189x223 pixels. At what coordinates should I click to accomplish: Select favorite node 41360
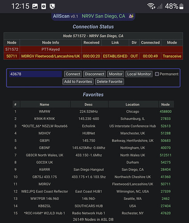pos(165,177)
